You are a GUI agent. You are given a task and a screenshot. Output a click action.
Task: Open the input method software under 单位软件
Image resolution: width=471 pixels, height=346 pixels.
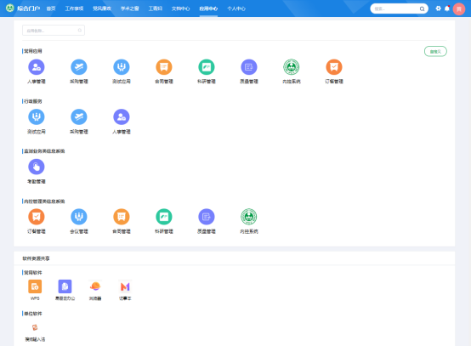click(x=35, y=327)
